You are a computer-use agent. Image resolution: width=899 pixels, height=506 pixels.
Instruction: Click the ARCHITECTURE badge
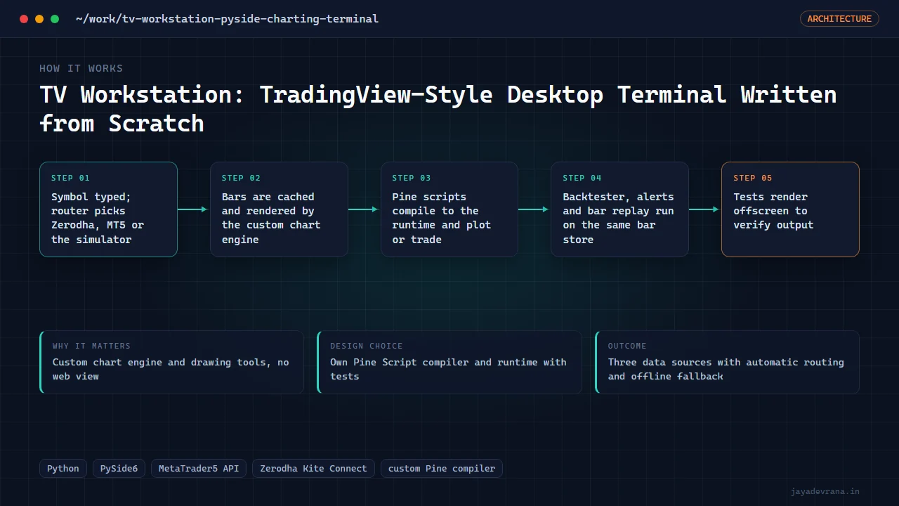point(839,19)
